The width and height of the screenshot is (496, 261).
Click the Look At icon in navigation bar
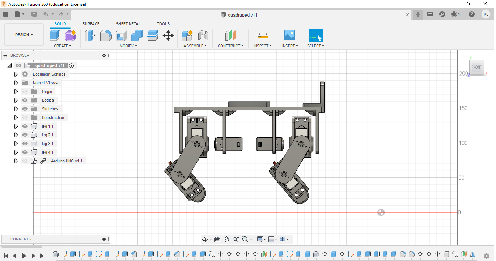[x=217, y=239]
